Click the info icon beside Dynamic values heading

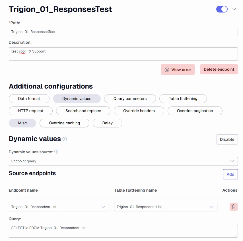tap(65, 139)
